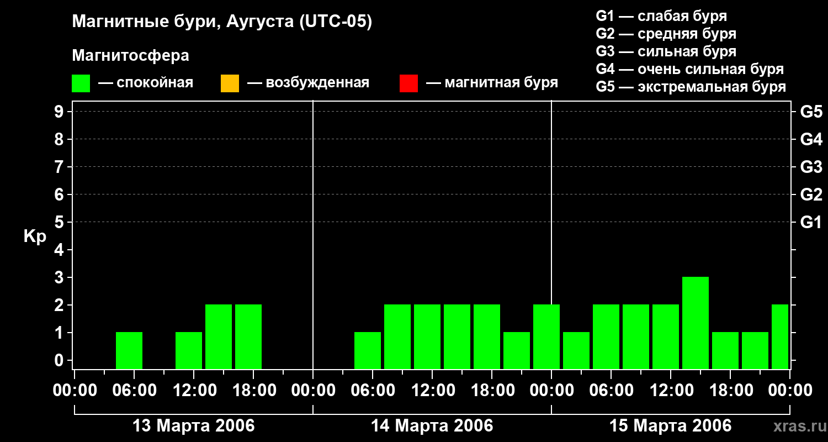Select the last bar before final 00:00

780,336
